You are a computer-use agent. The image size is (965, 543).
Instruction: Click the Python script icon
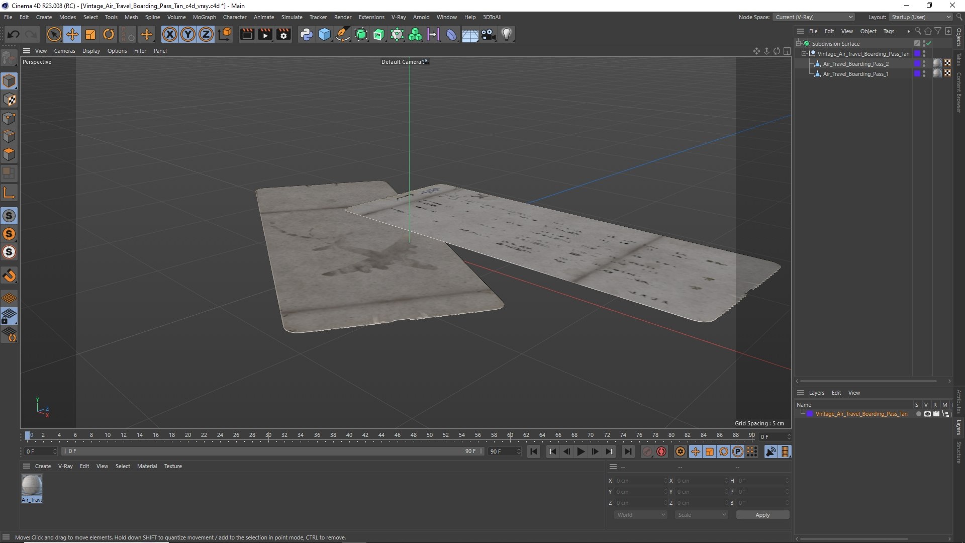tap(306, 34)
